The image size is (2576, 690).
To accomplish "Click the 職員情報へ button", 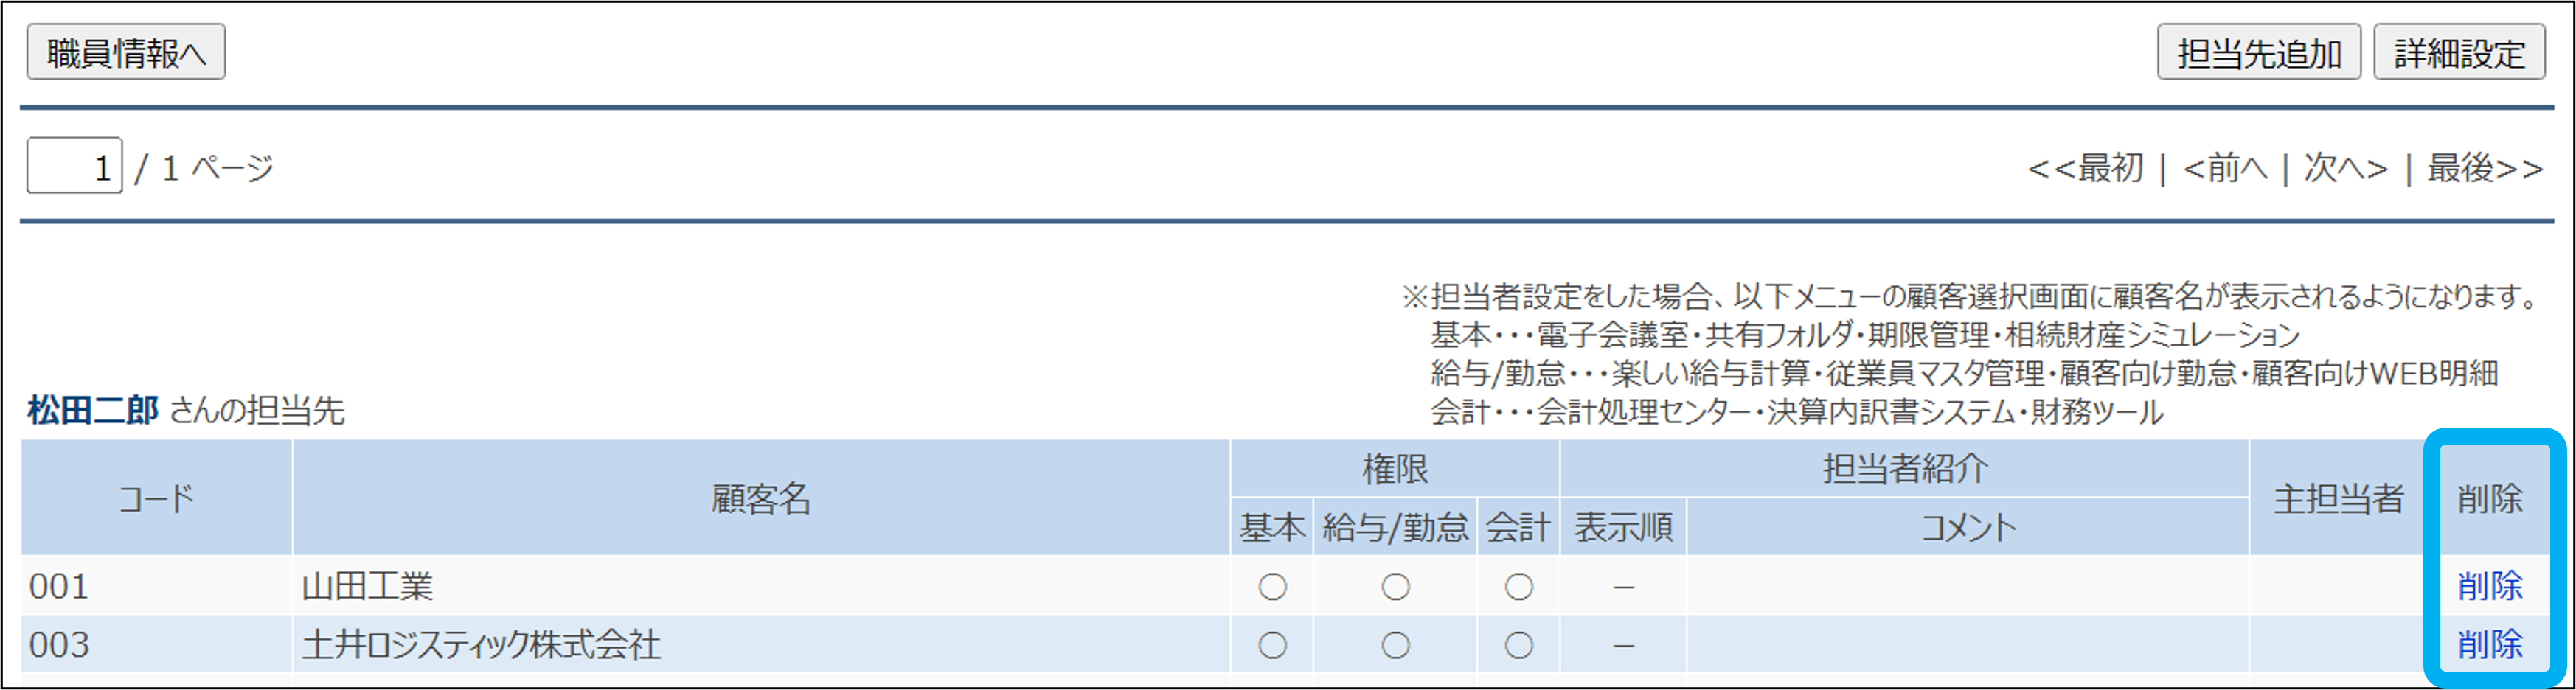I will [126, 53].
